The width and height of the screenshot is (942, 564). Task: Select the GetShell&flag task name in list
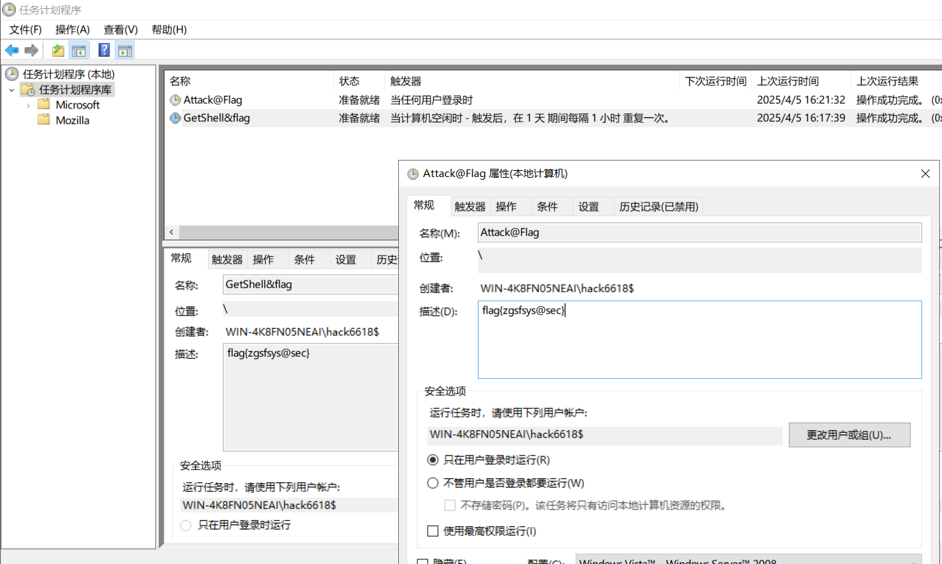pyautogui.click(x=217, y=118)
